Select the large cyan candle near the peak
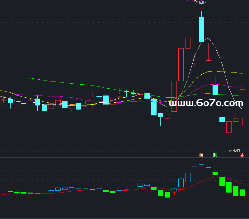Image resolution: width=249 pixels, height=219 pixels. pos(201,29)
